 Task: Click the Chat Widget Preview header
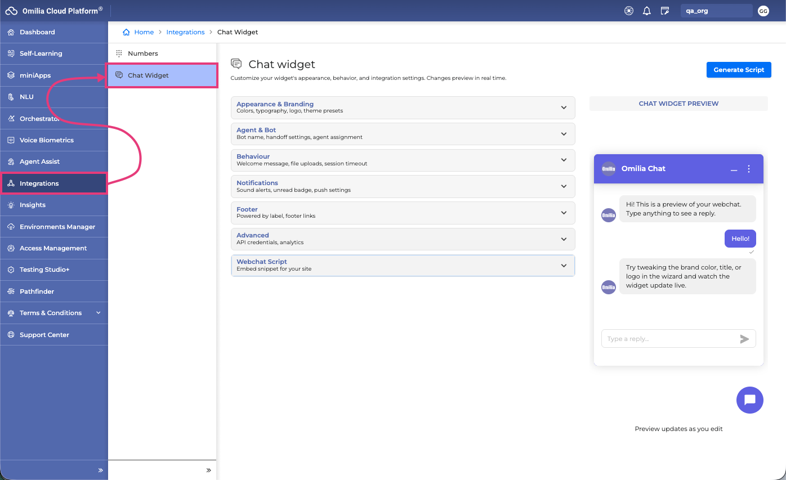pos(678,104)
